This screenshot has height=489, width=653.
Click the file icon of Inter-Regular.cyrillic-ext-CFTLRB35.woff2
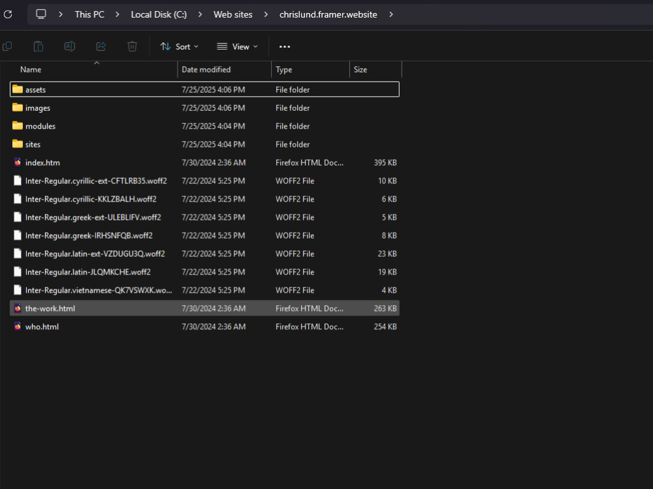pyautogui.click(x=18, y=181)
